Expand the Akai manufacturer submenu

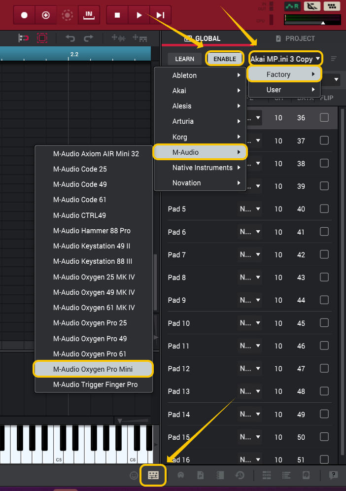(200, 91)
